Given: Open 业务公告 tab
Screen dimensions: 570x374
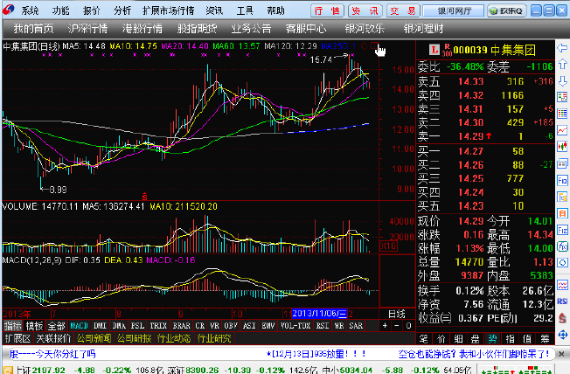Looking at the screenshot, I should (x=251, y=28).
